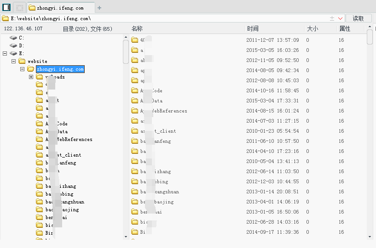Select tree folder ending 'angshuan'
Image resolution: width=376 pixels, height=248 pixels.
pyautogui.click(x=65, y=202)
